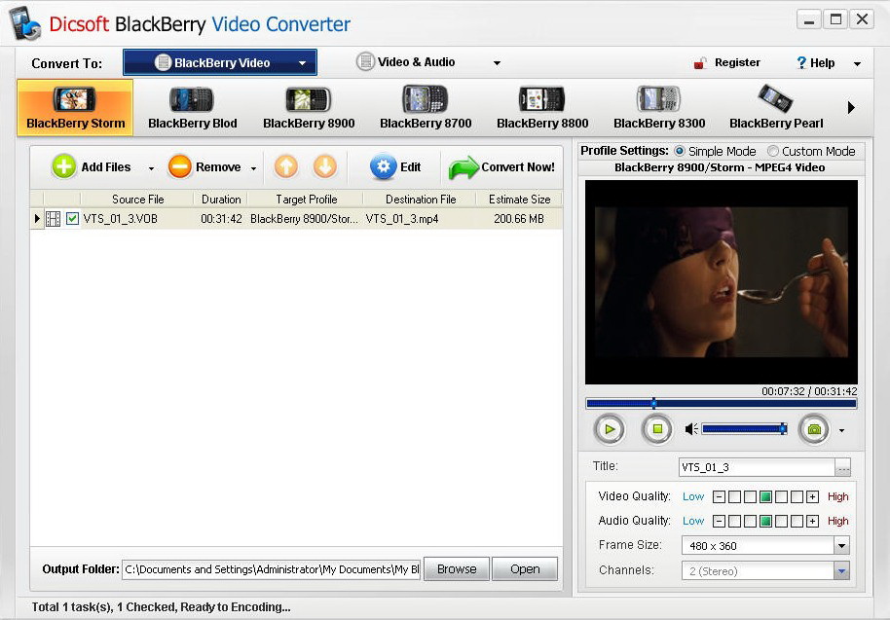890x620 pixels.
Task: Select Simple Mode radio button
Action: click(x=680, y=151)
